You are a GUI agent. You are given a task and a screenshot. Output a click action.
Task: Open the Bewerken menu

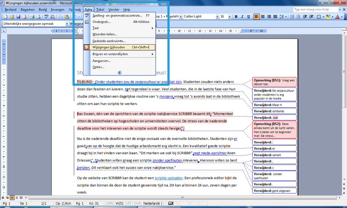point(27,9)
